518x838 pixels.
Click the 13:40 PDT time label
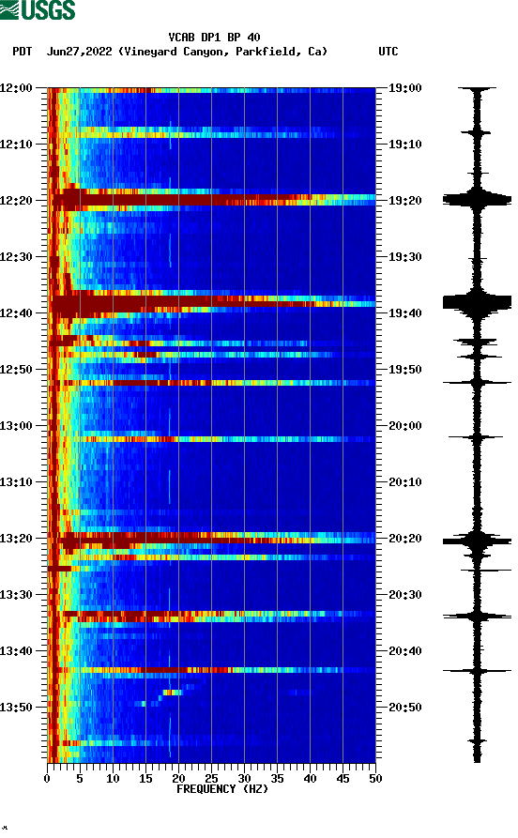point(16,651)
